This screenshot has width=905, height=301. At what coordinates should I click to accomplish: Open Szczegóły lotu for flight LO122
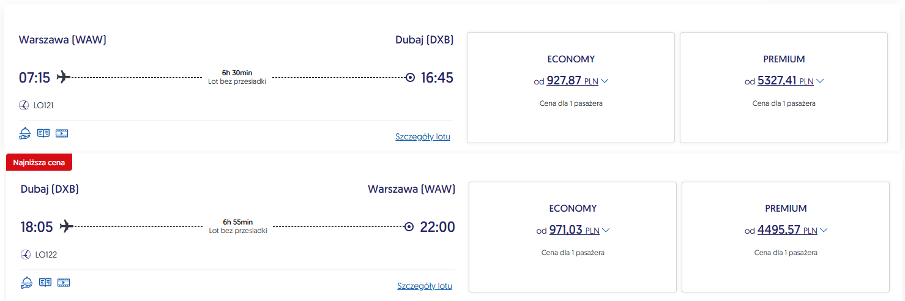point(425,286)
